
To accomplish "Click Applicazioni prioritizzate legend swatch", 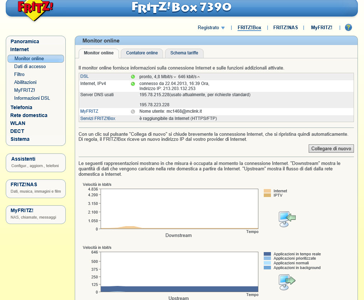I will coord(267,258).
